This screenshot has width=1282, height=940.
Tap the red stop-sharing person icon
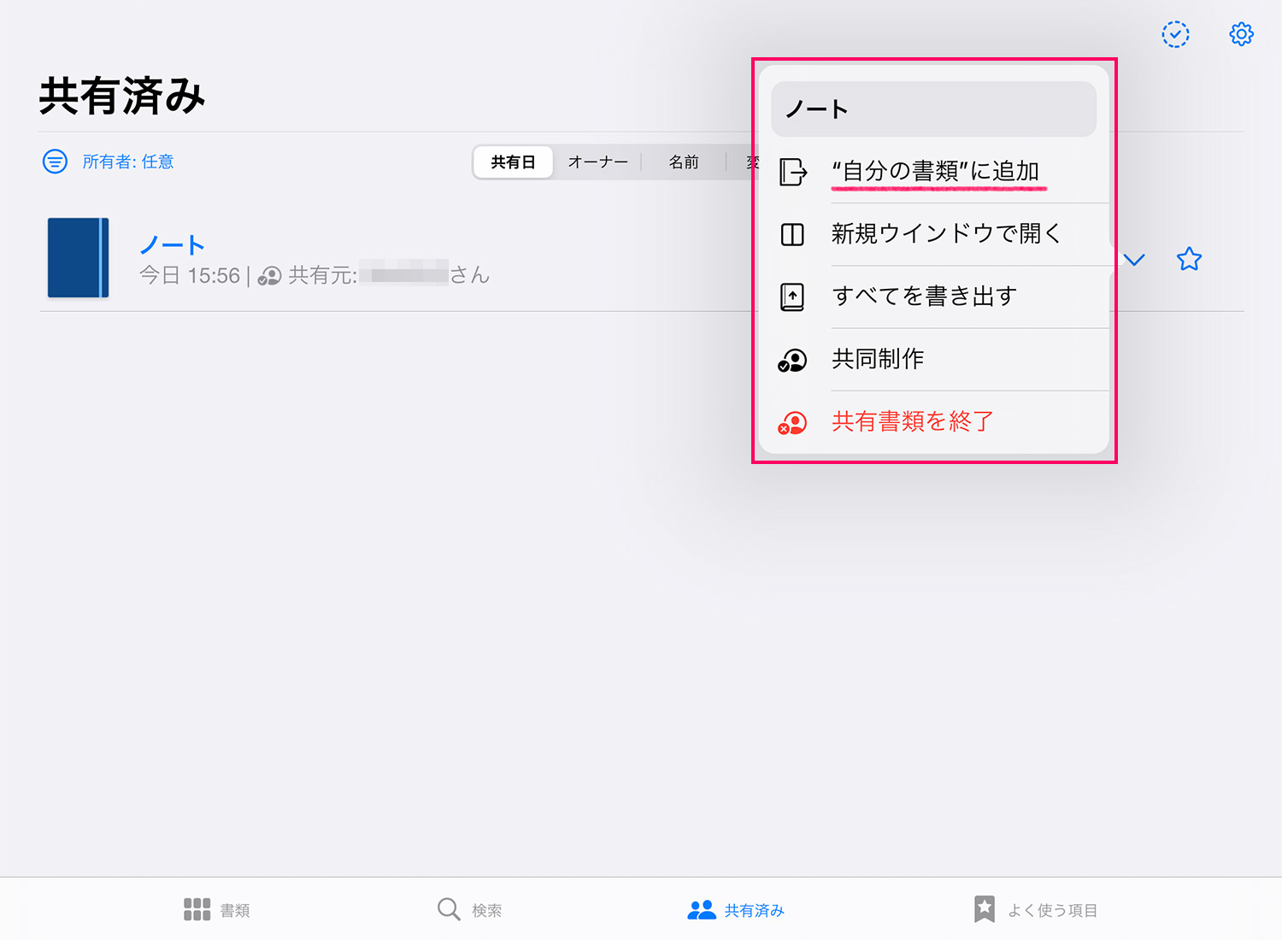[792, 423]
